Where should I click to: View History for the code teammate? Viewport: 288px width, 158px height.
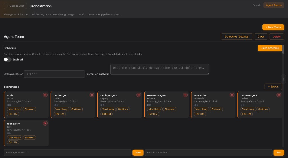pos(15,109)
